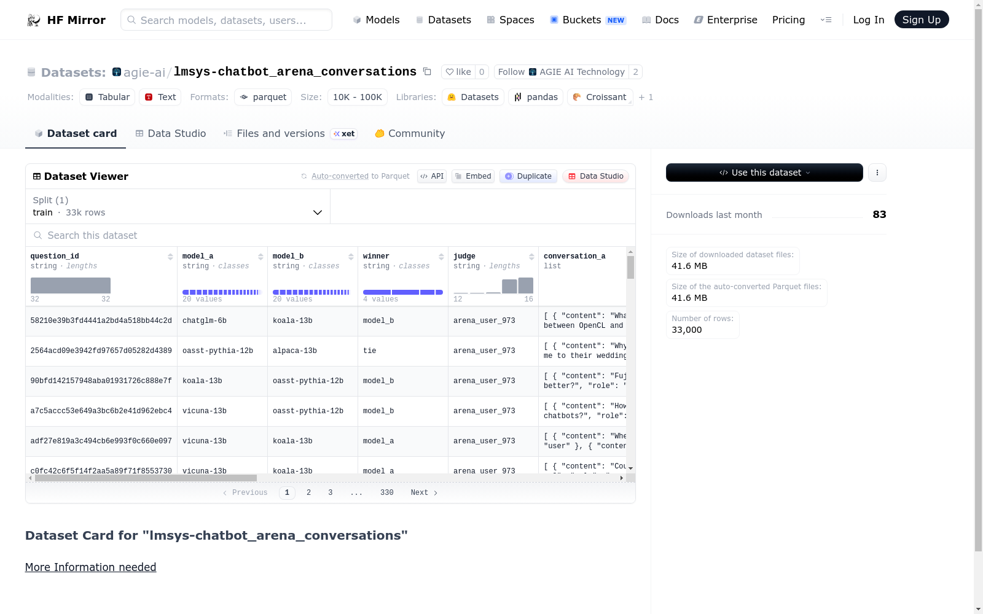Select question id 58210e39b3fd4441a2bd4a518bb44c2d
983x614 pixels.
[101, 321]
